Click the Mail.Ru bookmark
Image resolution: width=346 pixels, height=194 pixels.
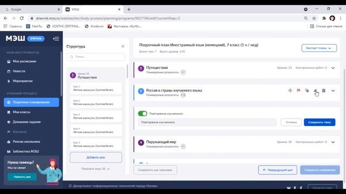[34, 26]
